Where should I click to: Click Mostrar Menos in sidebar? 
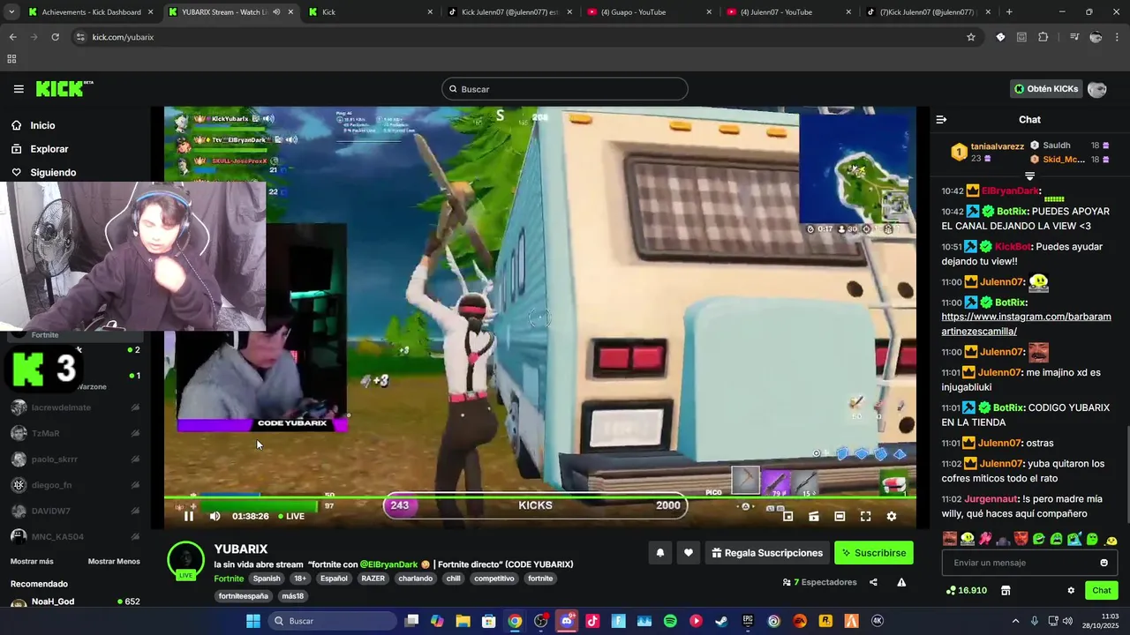[114, 561]
